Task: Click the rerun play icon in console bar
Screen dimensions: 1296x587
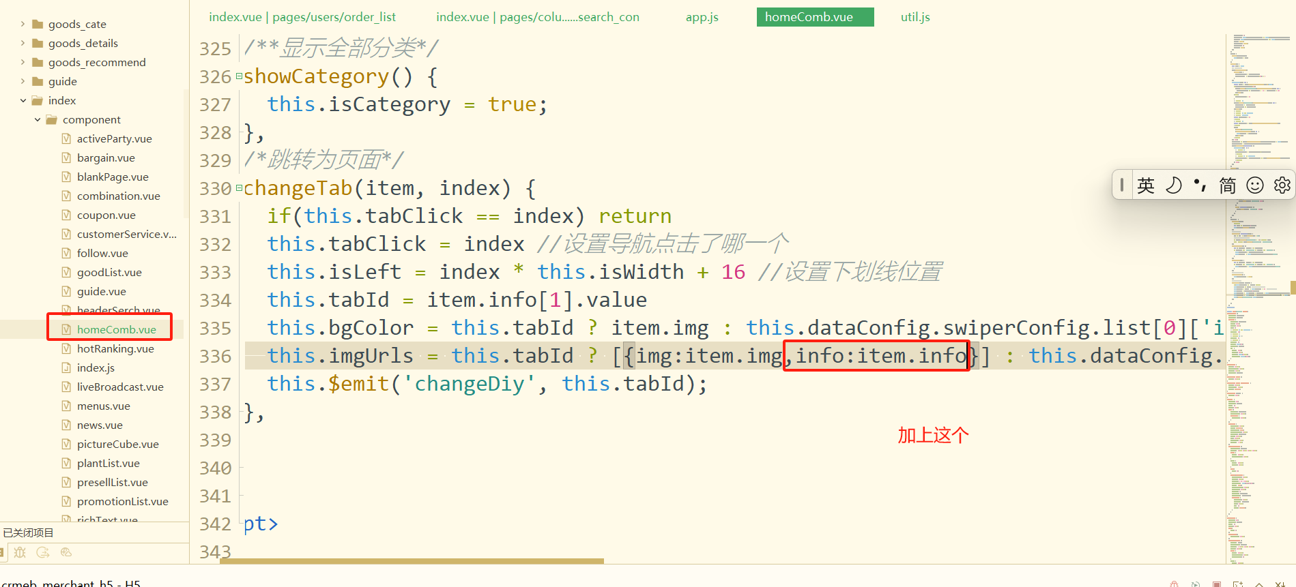Action: coord(1196,584)
